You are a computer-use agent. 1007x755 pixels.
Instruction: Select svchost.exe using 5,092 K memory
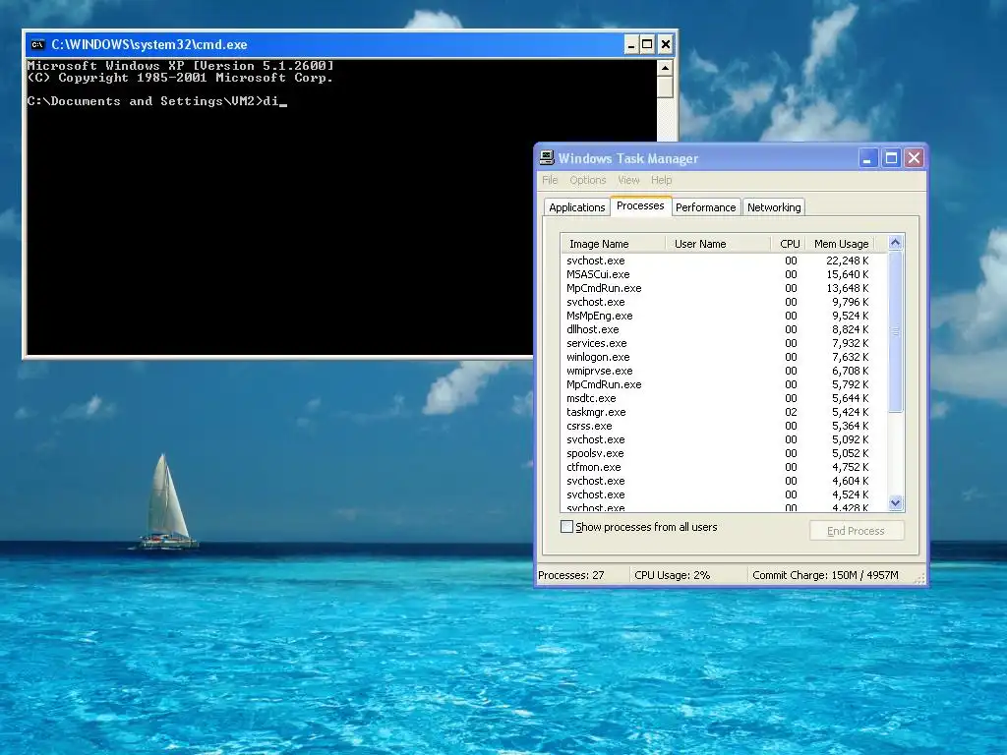pyautogui.click(x=724, y=439)
